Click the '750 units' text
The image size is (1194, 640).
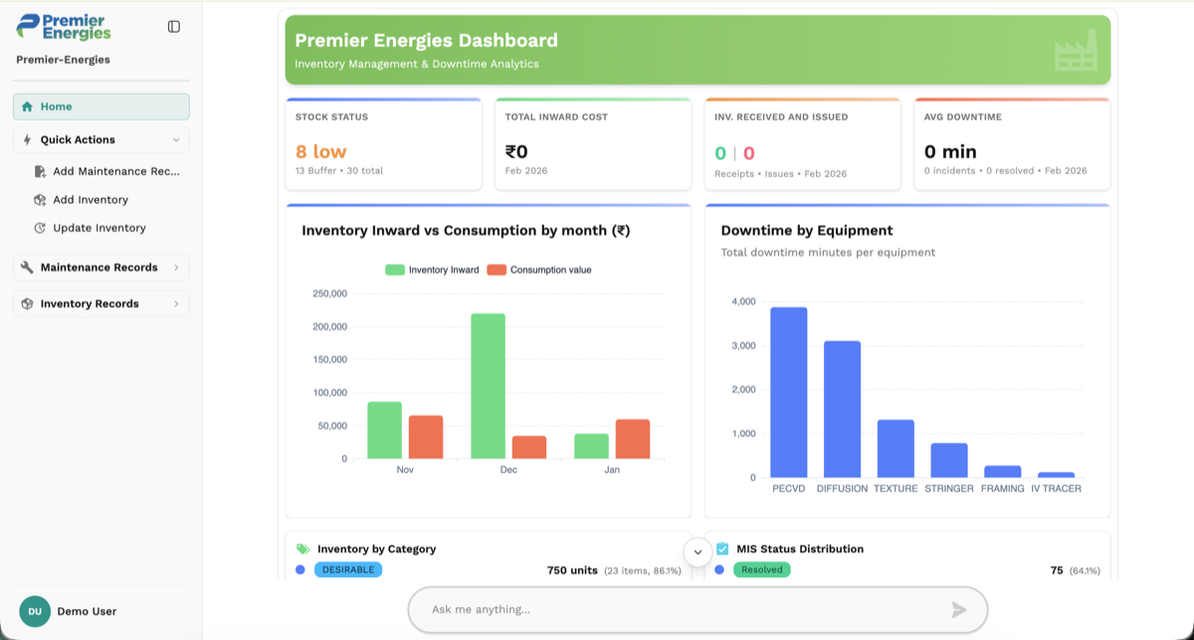572,570
